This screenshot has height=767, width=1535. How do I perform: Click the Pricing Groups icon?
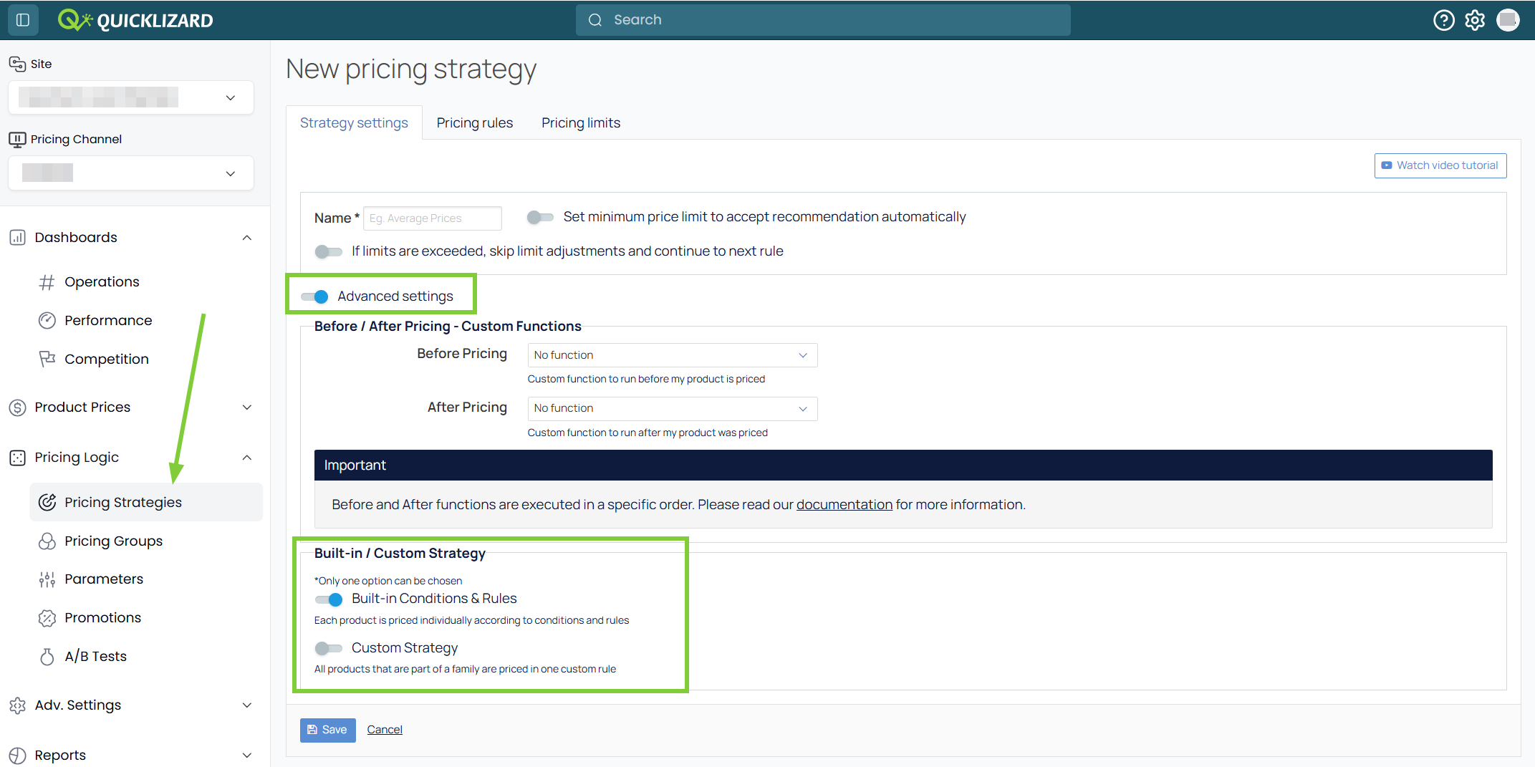coord(47,541)
